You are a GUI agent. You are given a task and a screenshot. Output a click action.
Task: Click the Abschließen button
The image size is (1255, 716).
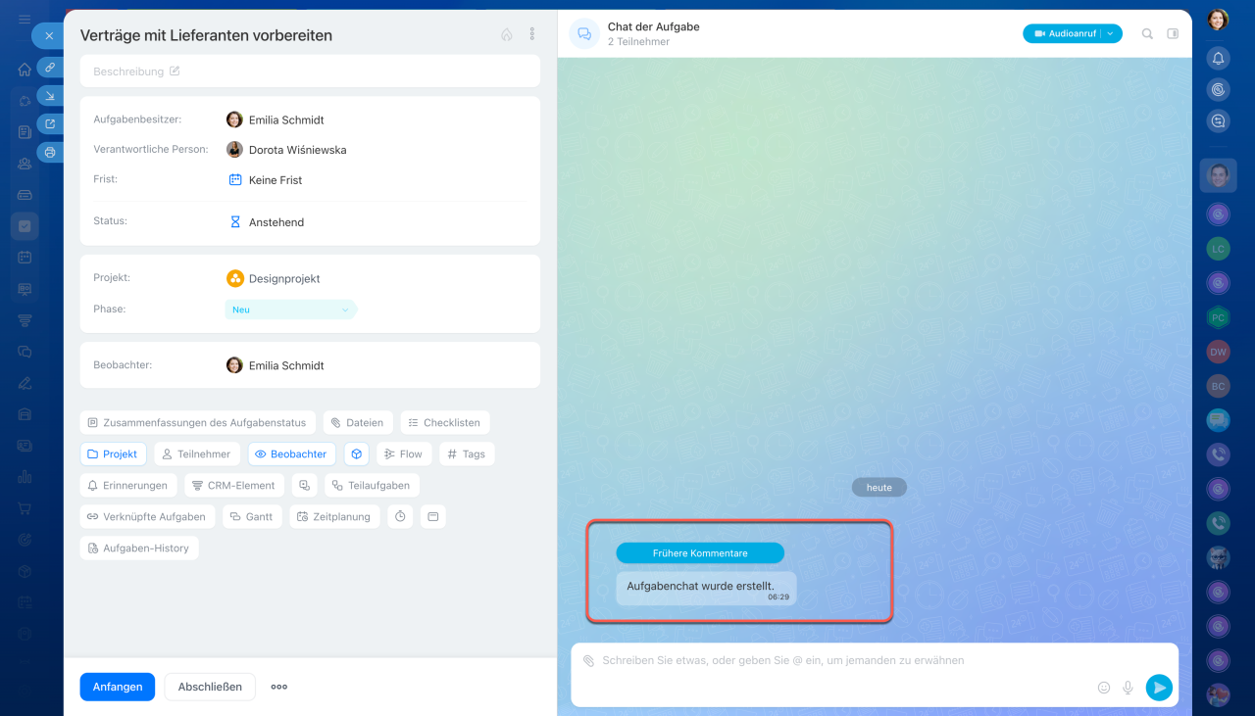210,687
